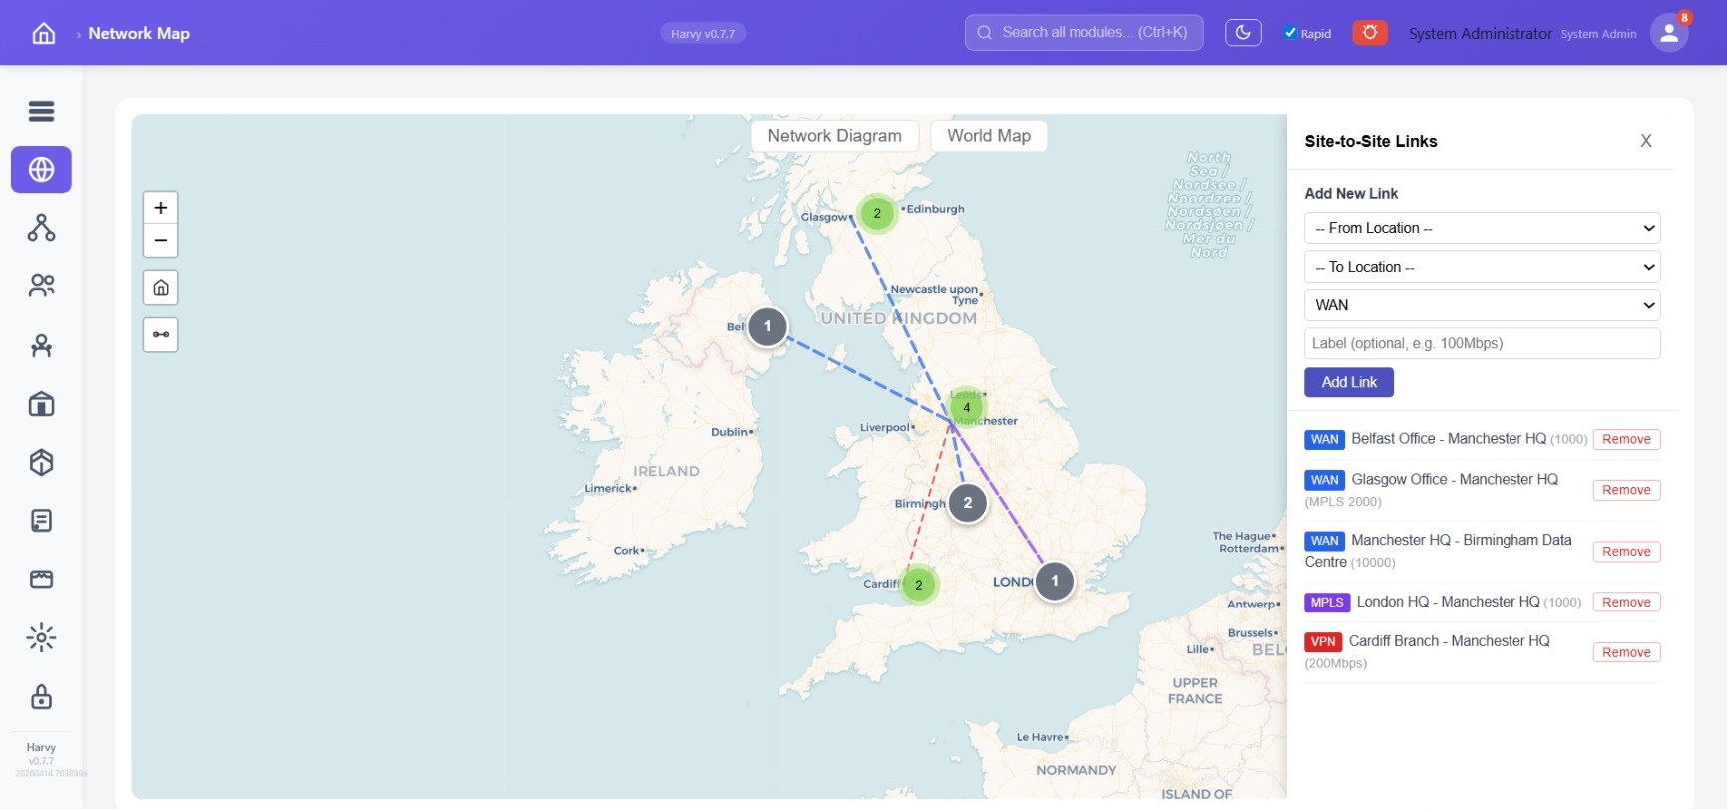Click the Glasgow cluster marker showing 2
Screen dimensions: 1727x809
(877, 213)
